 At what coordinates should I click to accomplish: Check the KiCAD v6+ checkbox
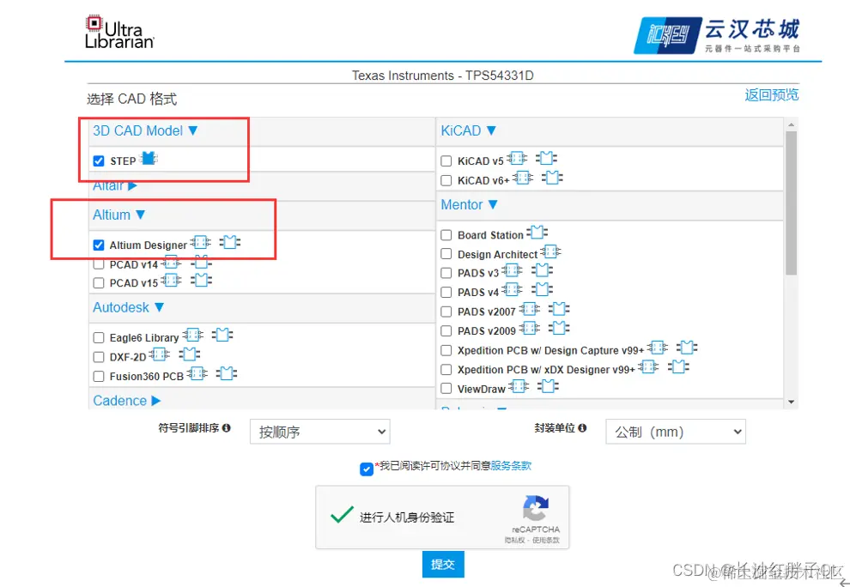point(446,180)
